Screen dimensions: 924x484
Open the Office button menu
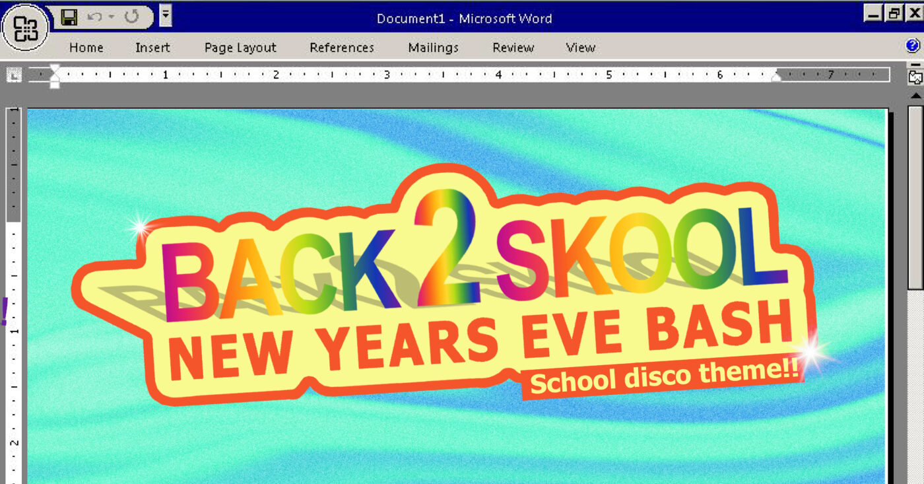[x=25, y=28]
